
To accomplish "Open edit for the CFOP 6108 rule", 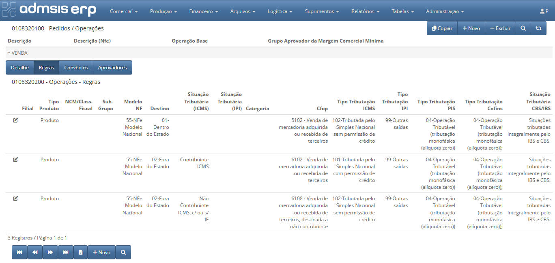I will 15,199.
